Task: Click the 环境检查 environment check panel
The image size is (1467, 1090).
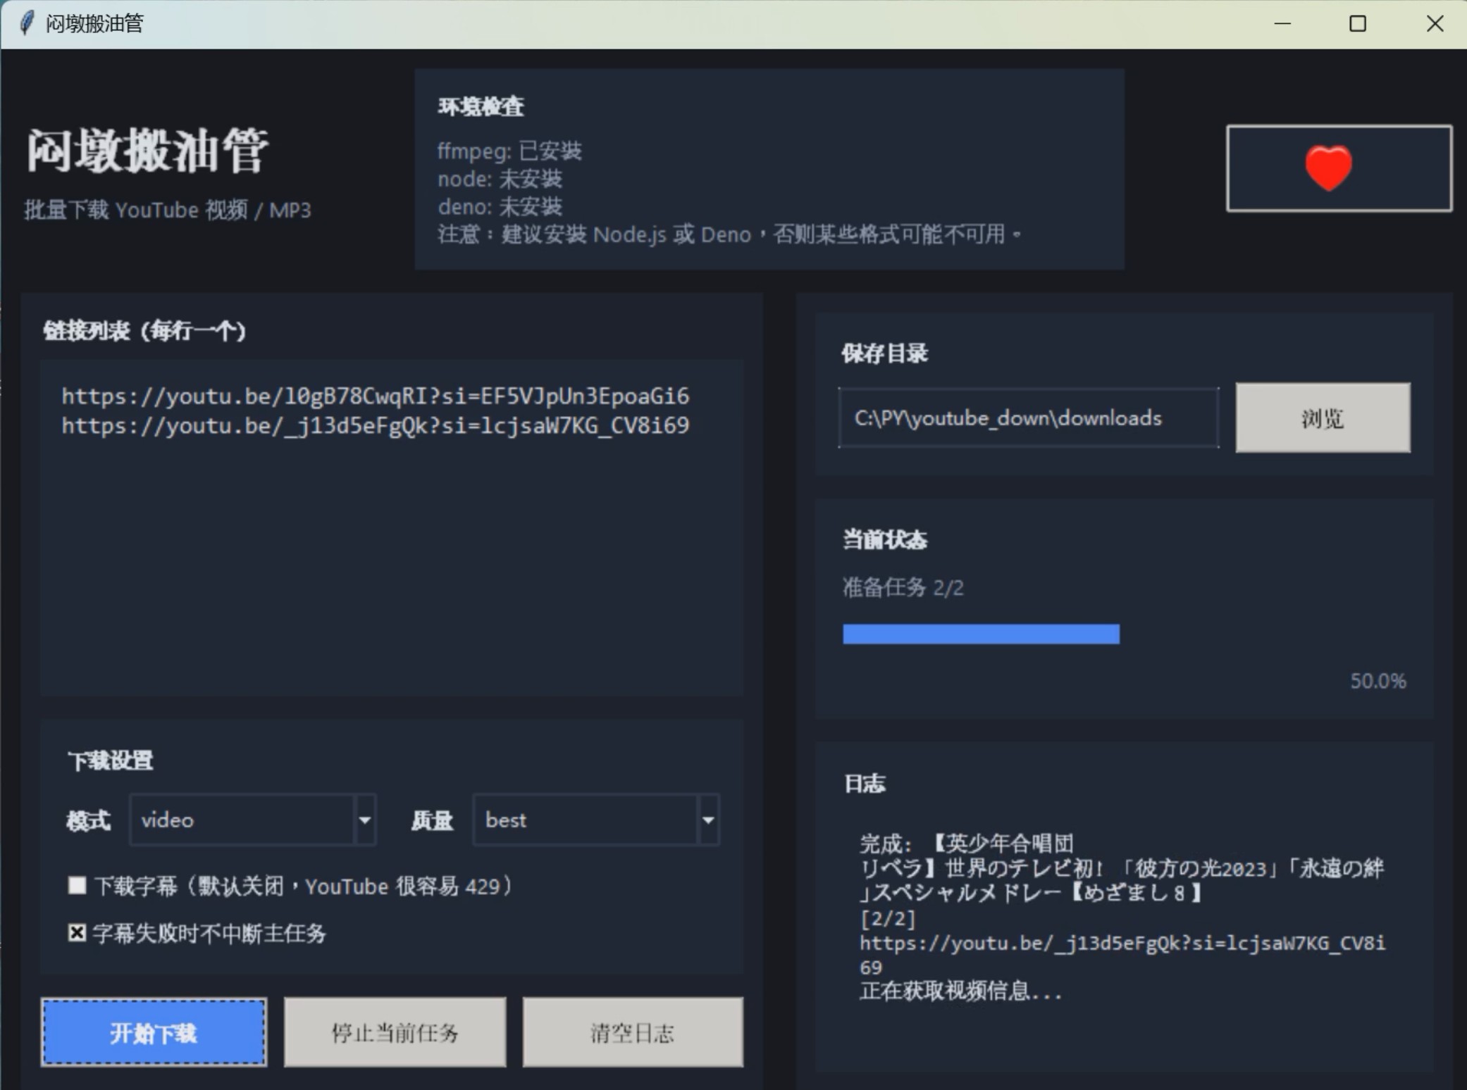Action: pyautogui.click(x=769, y=168)
